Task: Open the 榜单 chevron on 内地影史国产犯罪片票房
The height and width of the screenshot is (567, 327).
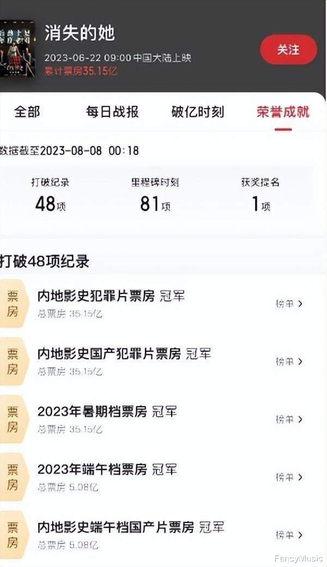Action: 289,361
